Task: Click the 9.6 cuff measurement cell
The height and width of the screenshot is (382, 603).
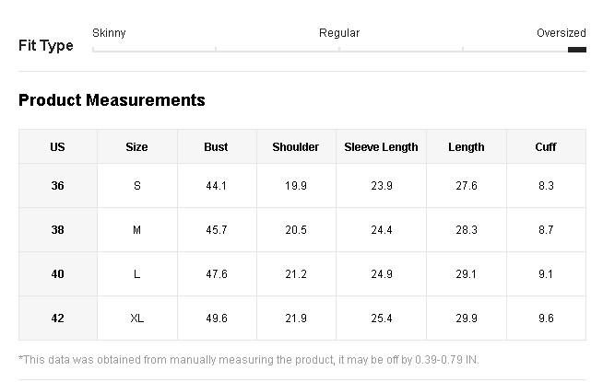Action: point(546,318)
